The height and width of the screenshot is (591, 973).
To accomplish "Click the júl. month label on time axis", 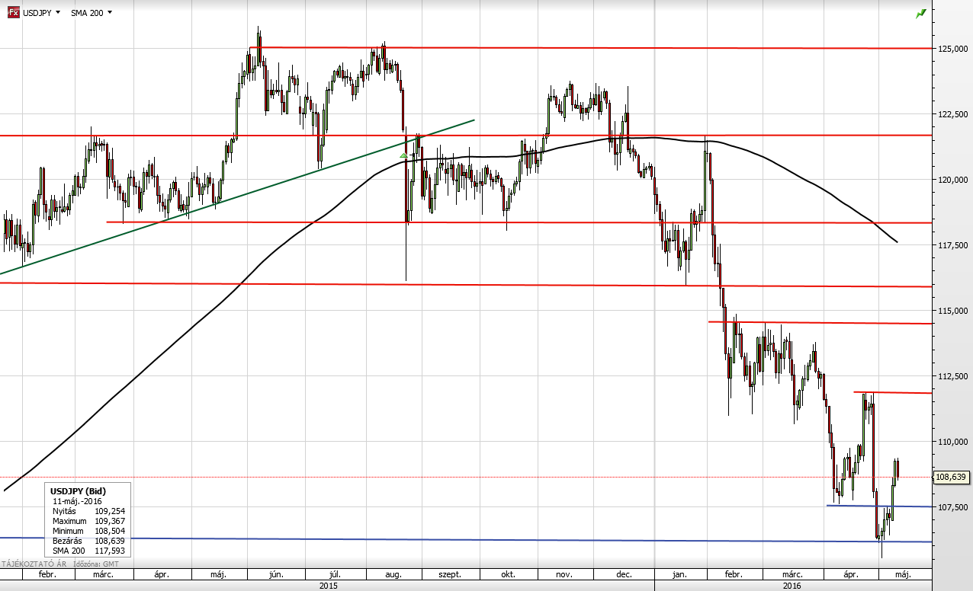I will 335,575.
